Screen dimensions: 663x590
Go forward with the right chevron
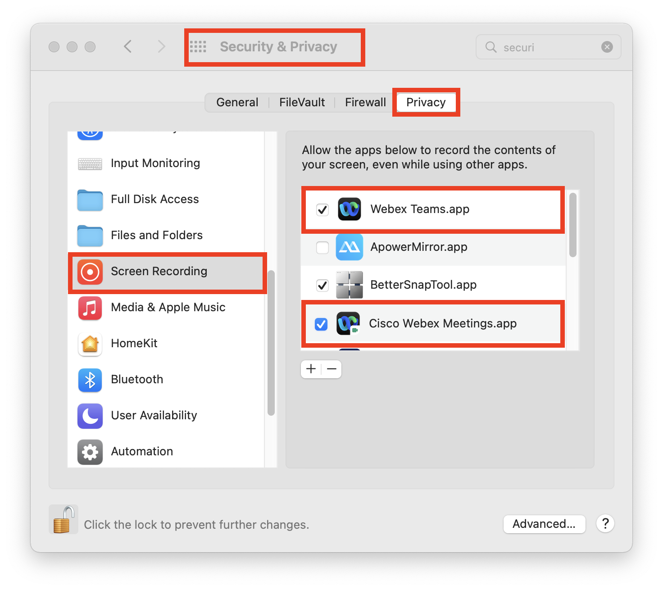161,46
